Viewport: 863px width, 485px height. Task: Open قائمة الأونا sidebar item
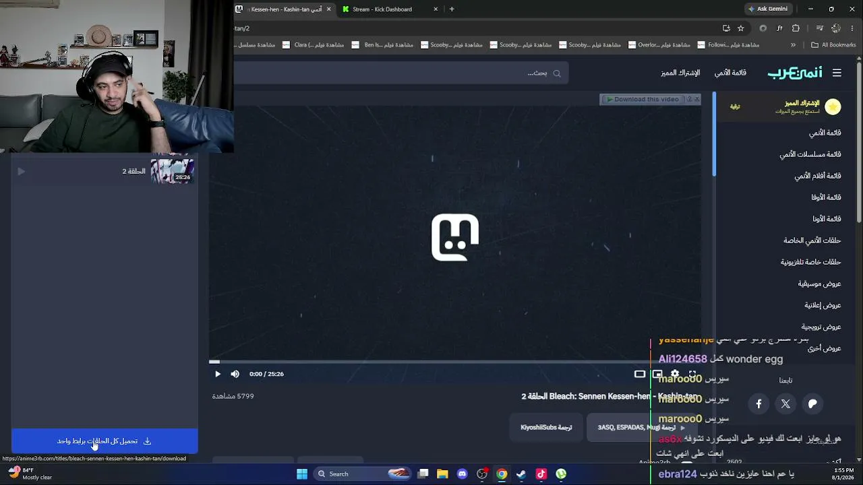pos(826,219)
